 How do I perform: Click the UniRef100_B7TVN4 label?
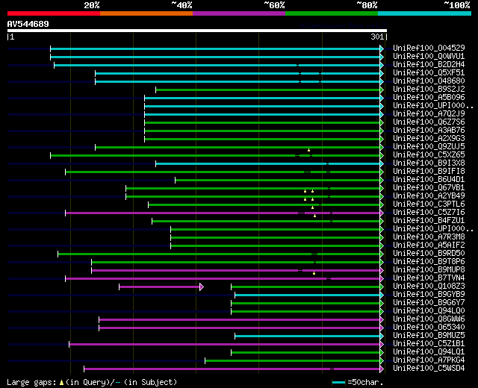pos(429,278)
